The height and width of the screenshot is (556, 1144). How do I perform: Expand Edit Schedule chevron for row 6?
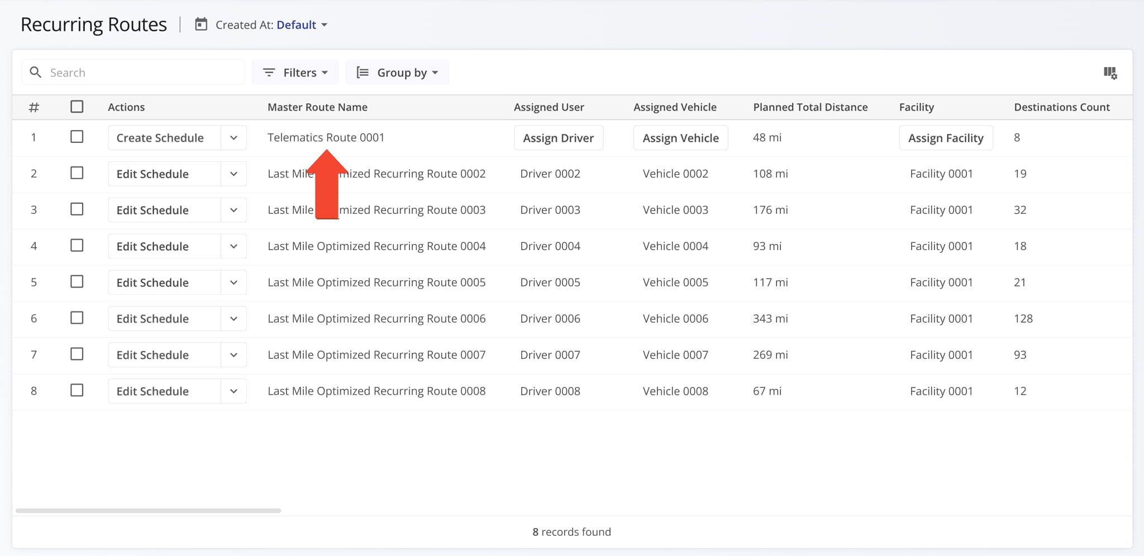pyautogui.click(x=233, y=319)
